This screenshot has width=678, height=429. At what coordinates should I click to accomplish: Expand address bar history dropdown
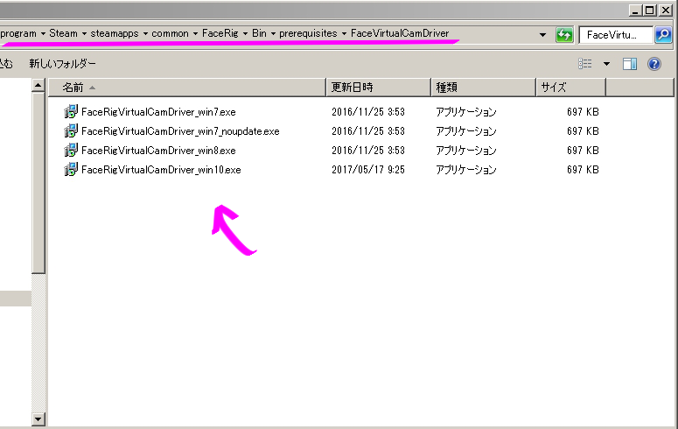[x=542, y=35]
